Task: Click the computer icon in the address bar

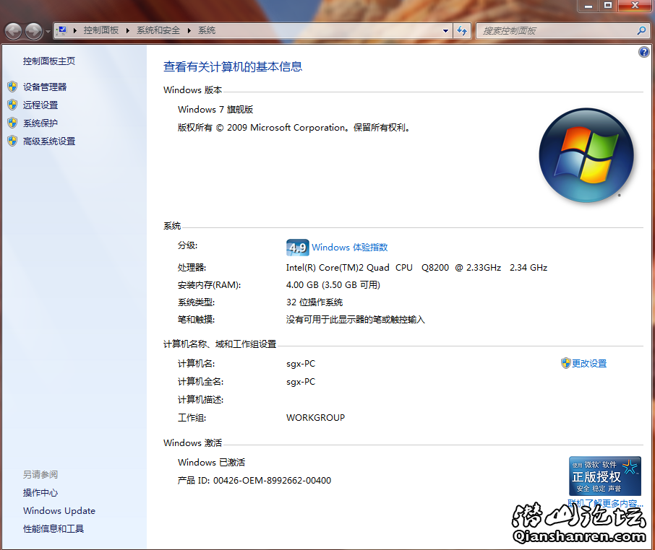Action: tap(62, 30)
